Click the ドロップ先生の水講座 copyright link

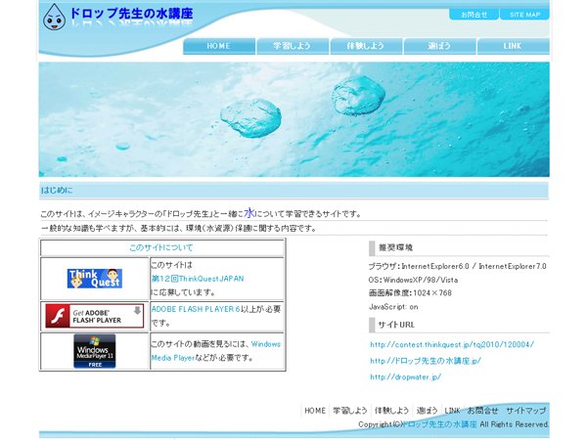coord(441,424)
